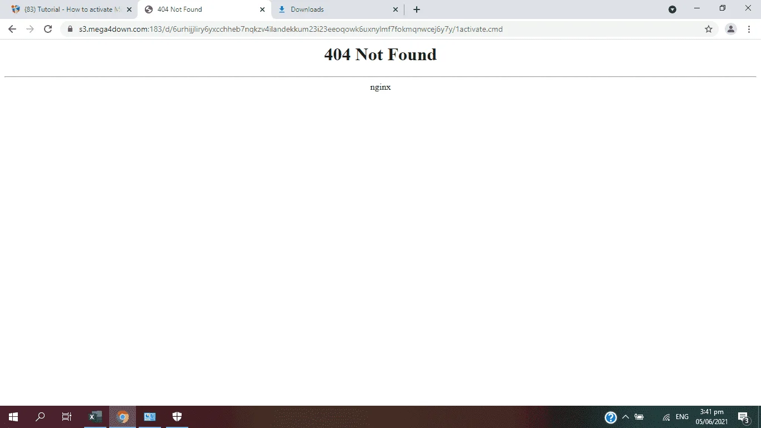Image resolution: width=761 pixels, height=428 pixels.
Task: Close the Downloads tab
Action: pyautogui.click(x=396, y=9)
